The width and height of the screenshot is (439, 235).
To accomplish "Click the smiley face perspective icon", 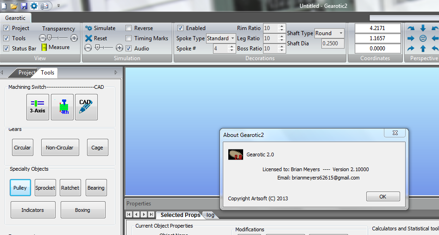I will pos(423,38).
